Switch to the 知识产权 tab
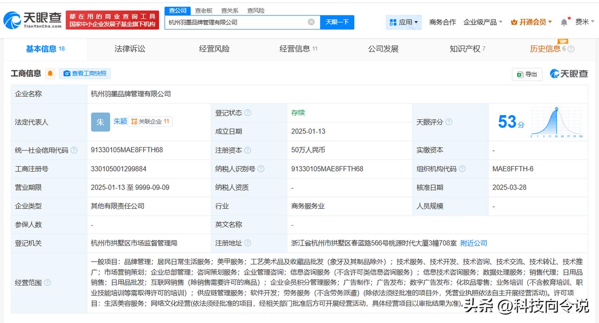This screenshot has width=599, height=323. click(468, 49)
